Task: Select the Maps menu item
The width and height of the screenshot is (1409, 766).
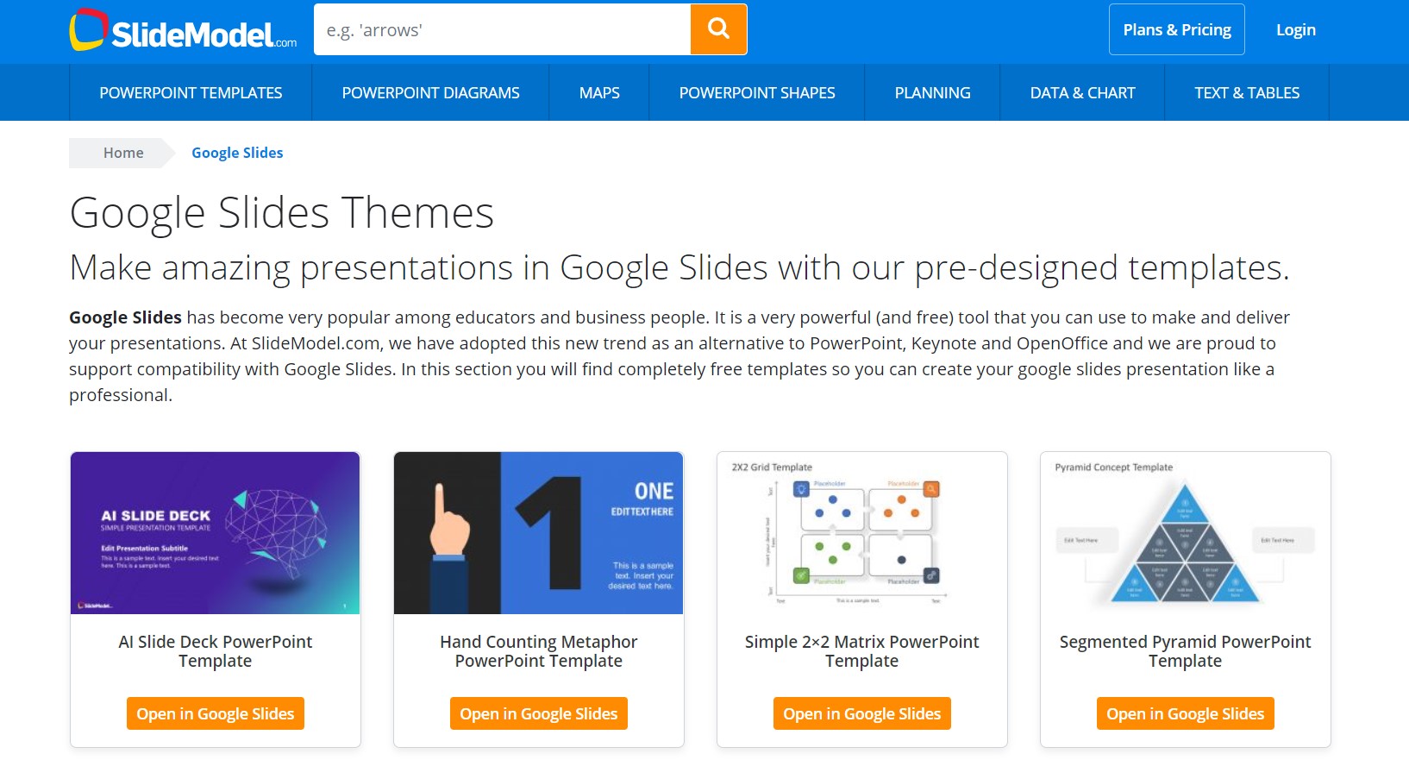Action: point(599,92)
